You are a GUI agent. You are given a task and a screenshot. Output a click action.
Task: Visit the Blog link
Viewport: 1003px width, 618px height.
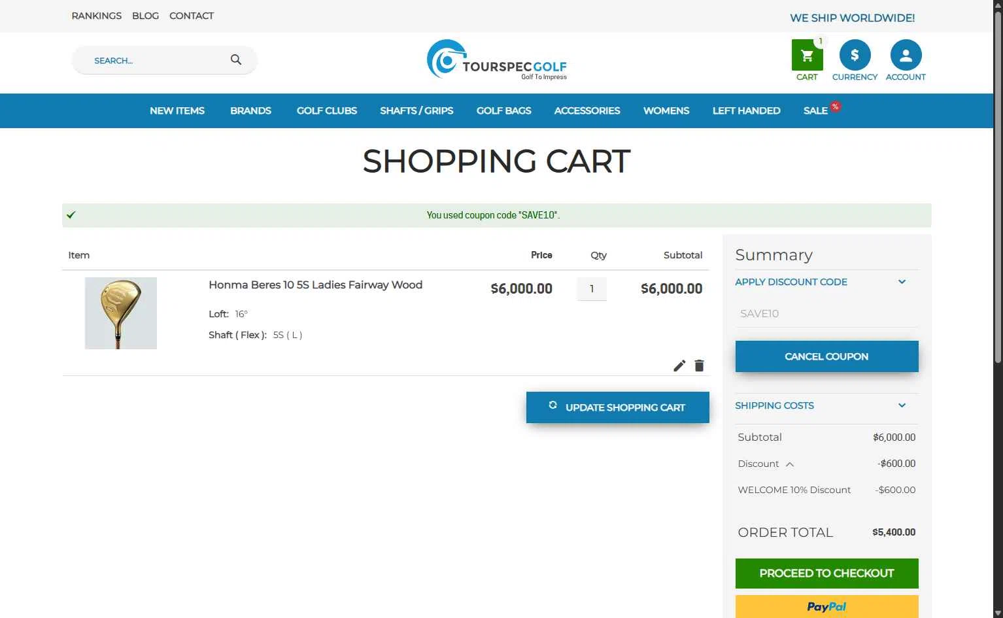pos(145,16)
